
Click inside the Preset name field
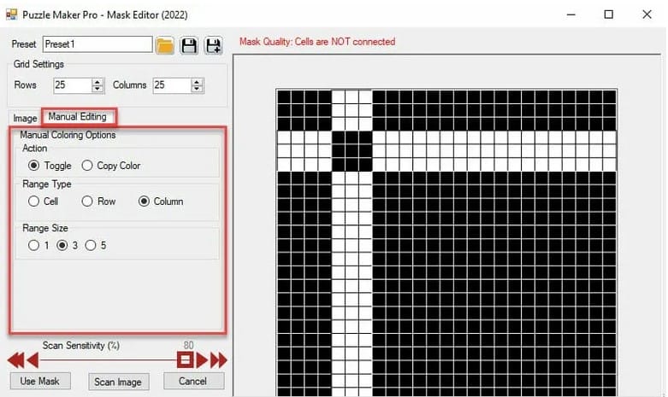pos(97,44)
